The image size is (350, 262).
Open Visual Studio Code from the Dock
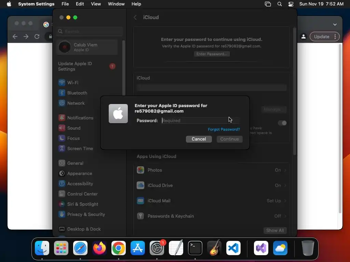[x=233, y=248]
